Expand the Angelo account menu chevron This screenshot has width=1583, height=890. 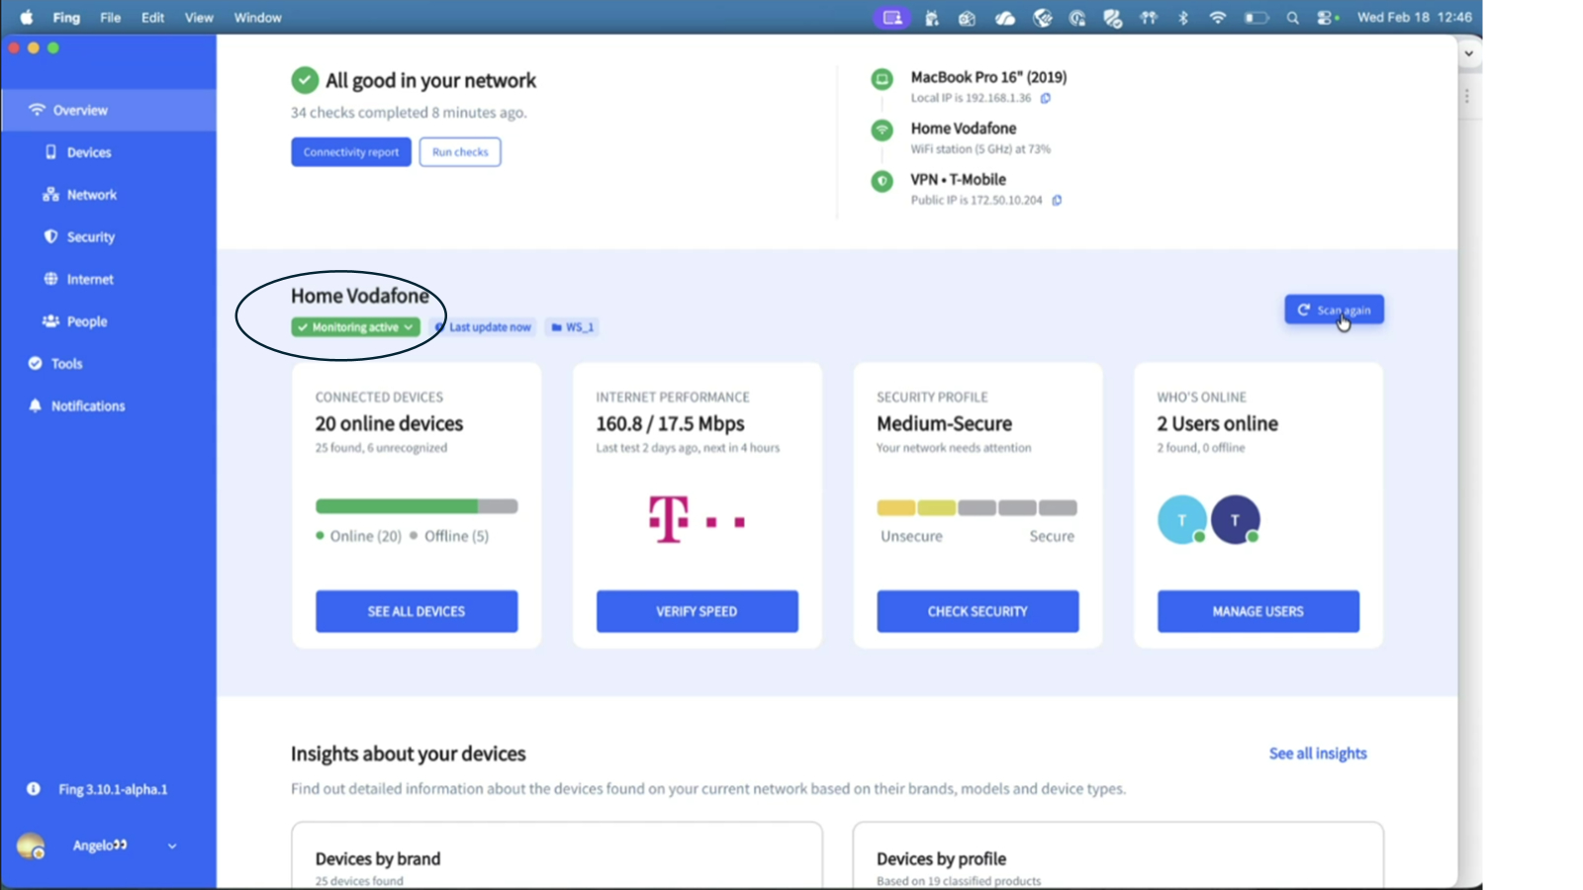tap(172, 845)
